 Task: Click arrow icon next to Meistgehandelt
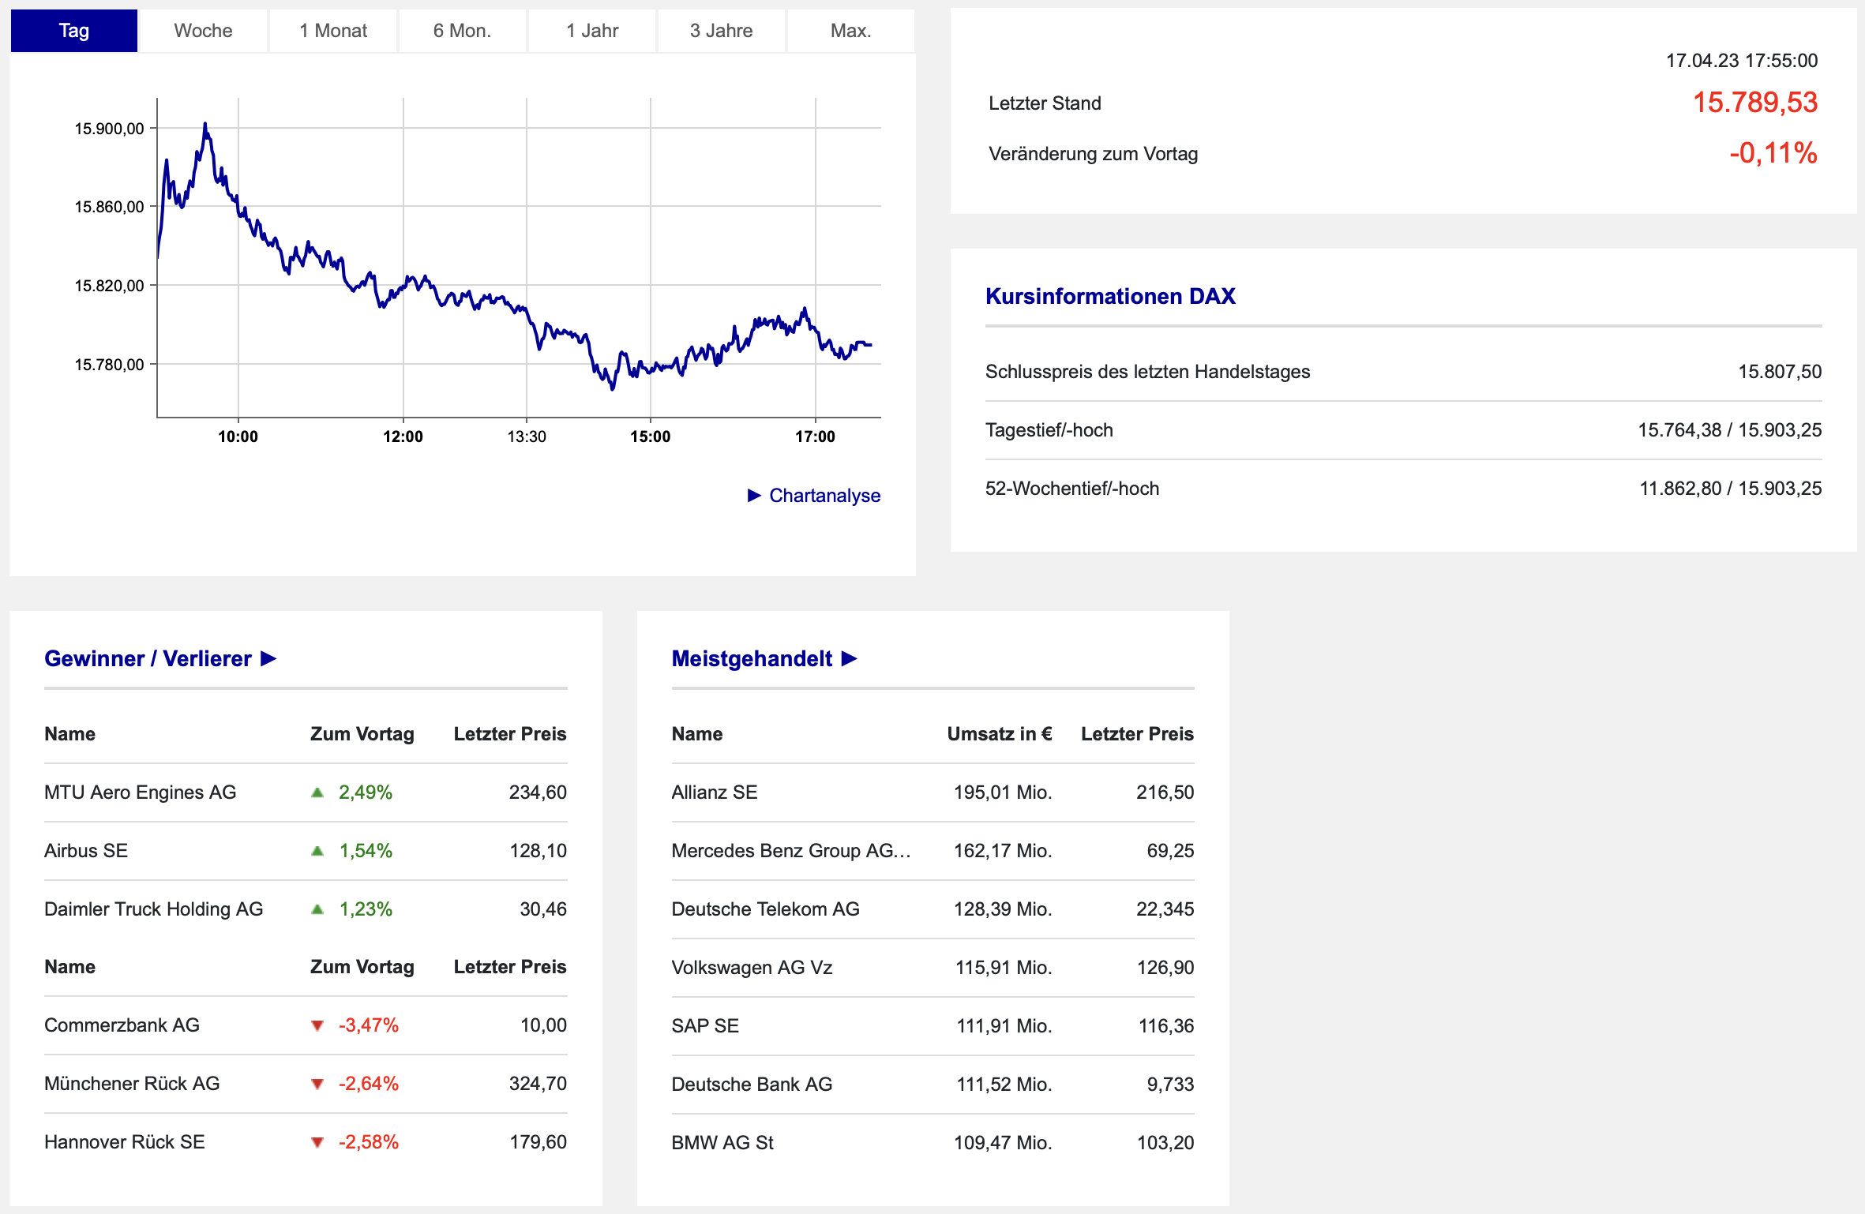coord(850,658)
